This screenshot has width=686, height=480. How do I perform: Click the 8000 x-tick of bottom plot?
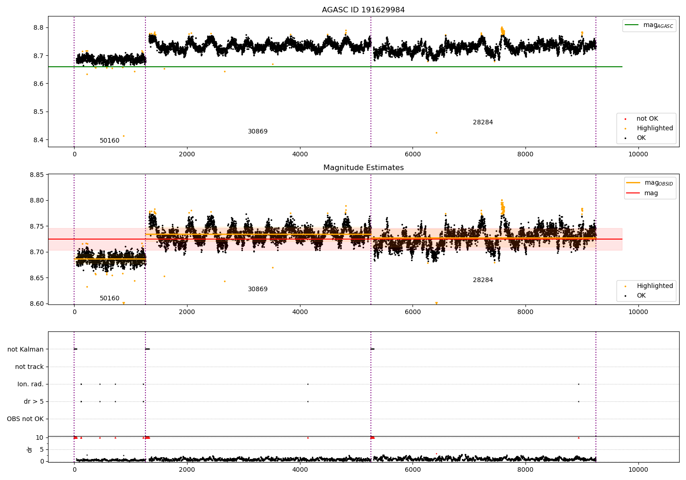click(x=525, y=470)
